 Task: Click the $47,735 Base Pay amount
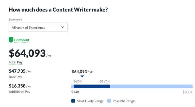pyautogui.click(x=17, y=71)
